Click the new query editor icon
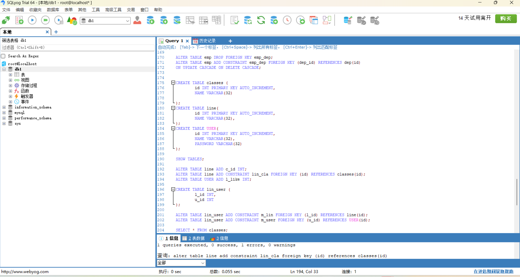The width and height of the screenshot is (520, 277). 19,20
